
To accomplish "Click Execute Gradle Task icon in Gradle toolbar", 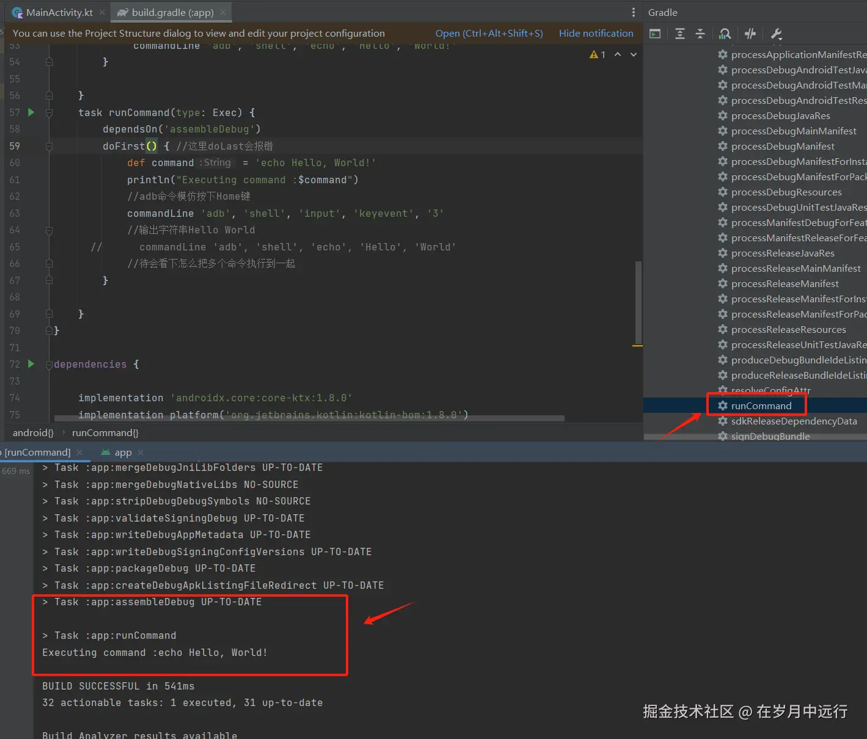I will [x=655, y=34].
